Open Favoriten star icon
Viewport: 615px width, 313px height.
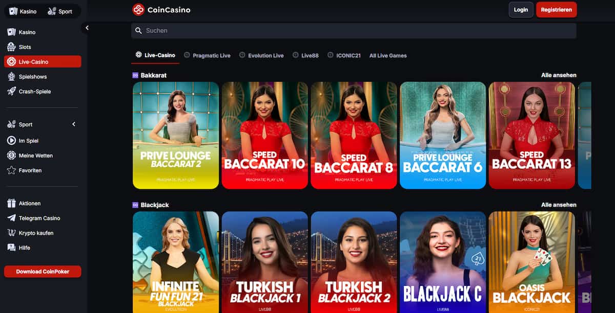(11, 170)
